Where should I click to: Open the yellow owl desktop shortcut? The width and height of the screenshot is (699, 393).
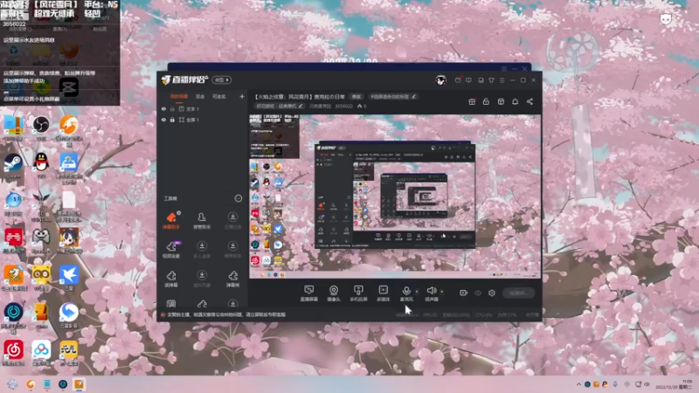click(x=41, y=277)
